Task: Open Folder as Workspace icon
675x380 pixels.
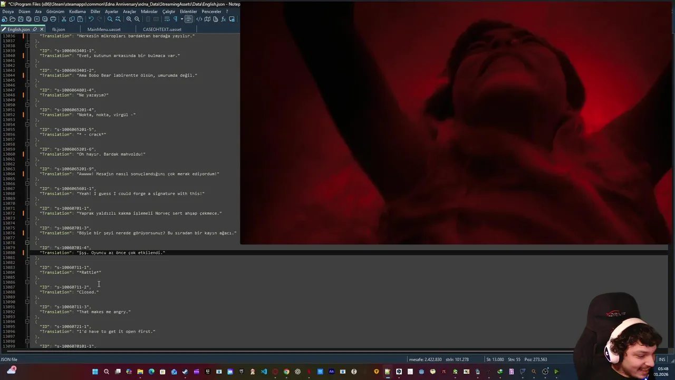Action: (232, 19)
